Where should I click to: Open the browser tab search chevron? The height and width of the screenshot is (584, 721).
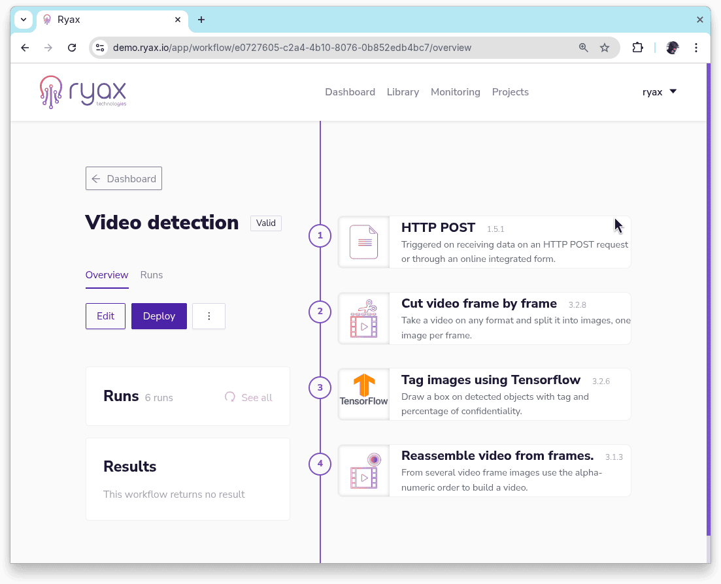click(24, 20)
